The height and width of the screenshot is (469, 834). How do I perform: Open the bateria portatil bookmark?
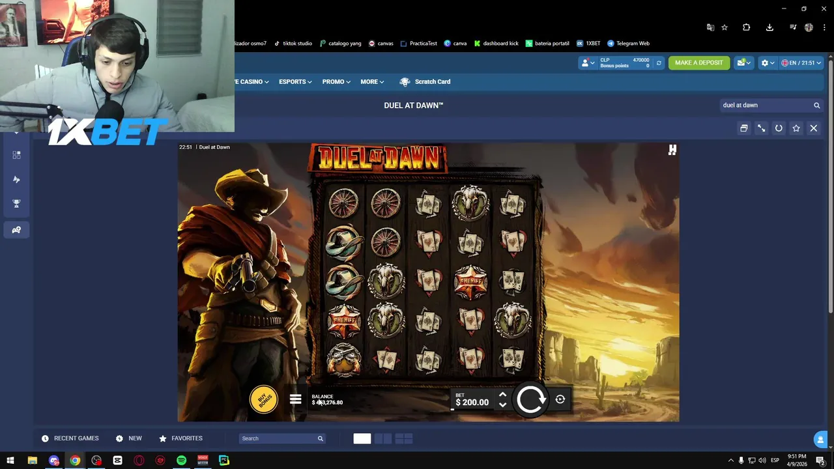point(547,44)
